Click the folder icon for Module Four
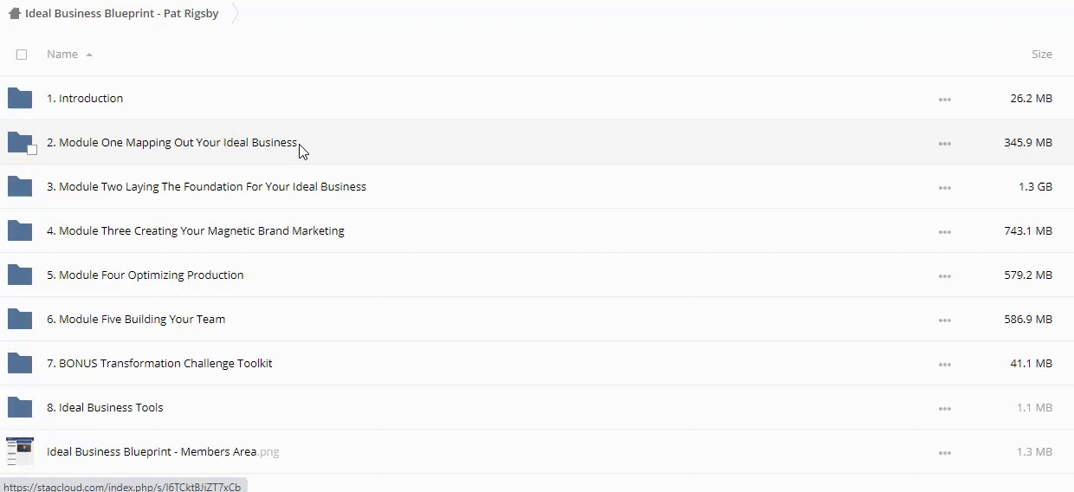Viewport: 1074px width, 492px height. pyautogui.click(x=20, y=275)
